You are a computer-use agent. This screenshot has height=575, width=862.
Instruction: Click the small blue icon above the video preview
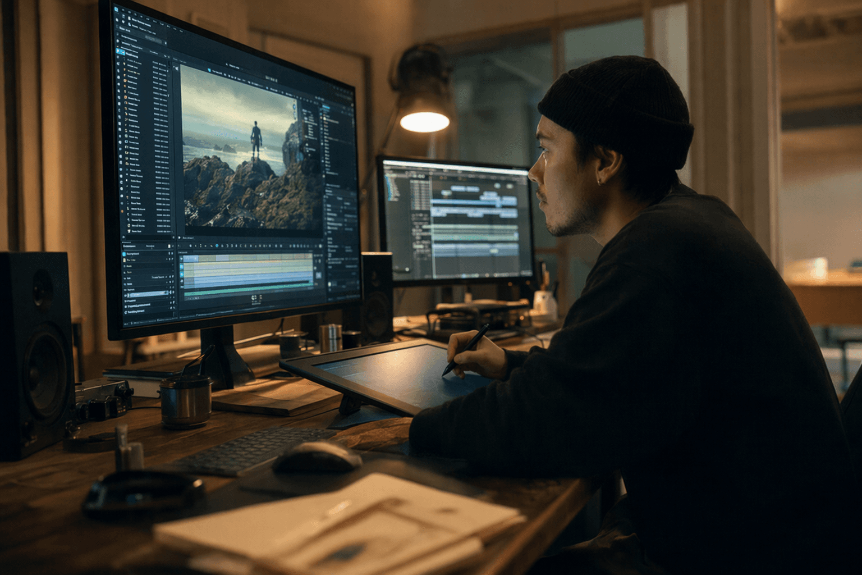(x=210, y=70)
